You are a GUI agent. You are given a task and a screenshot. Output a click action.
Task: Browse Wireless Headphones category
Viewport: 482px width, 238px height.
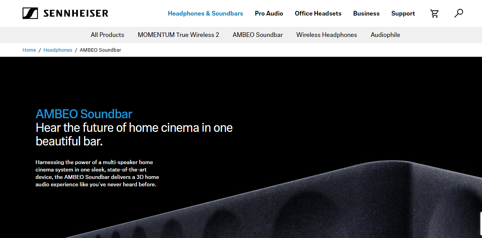[326, 35]
